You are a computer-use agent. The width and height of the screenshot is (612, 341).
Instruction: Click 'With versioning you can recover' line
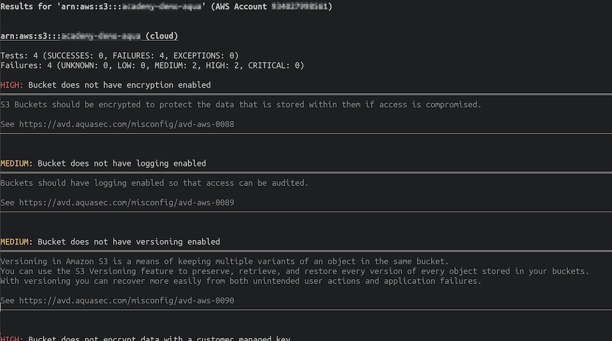(x=241, y=281)
